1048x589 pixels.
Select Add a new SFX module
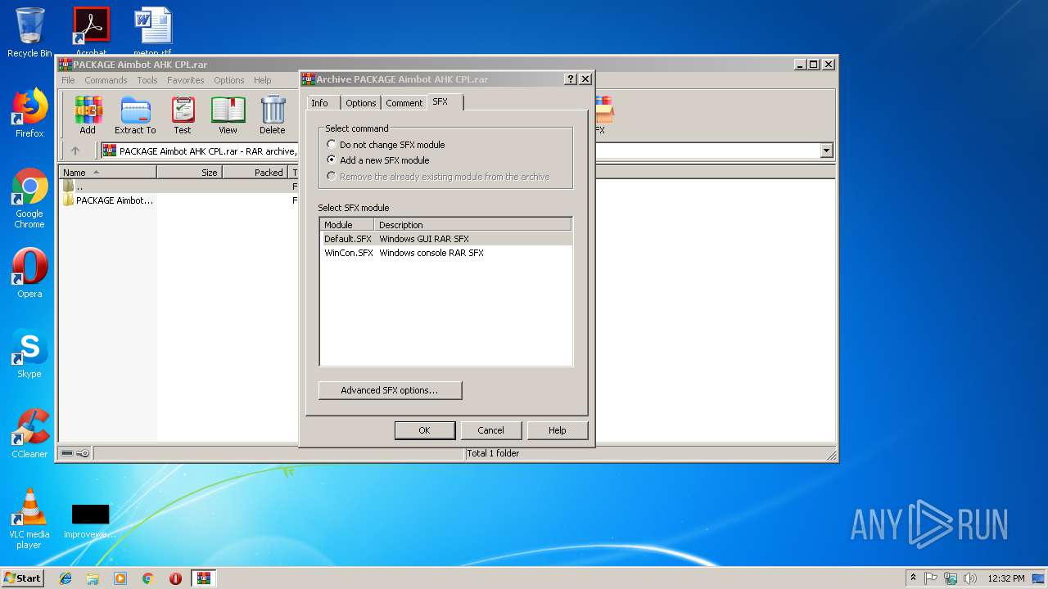point(378,160)
